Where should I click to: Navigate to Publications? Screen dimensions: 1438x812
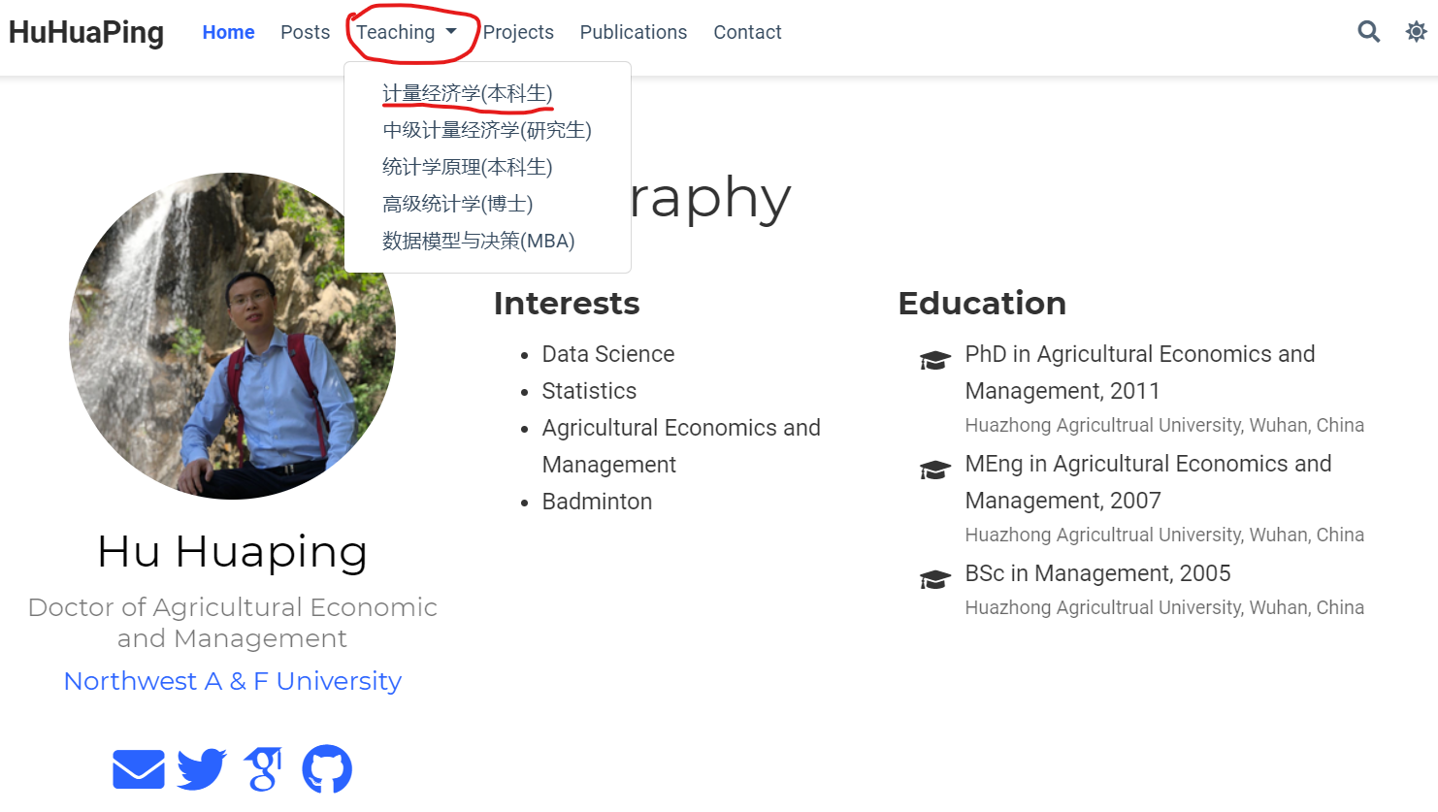click(634, 32)
